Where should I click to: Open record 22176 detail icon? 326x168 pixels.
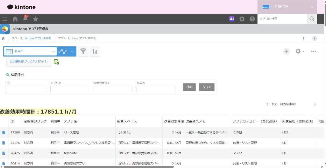(x=4, y=143)
